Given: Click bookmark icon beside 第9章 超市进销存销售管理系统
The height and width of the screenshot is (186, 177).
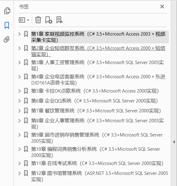Looking at the screenshot, I should 26,135.
